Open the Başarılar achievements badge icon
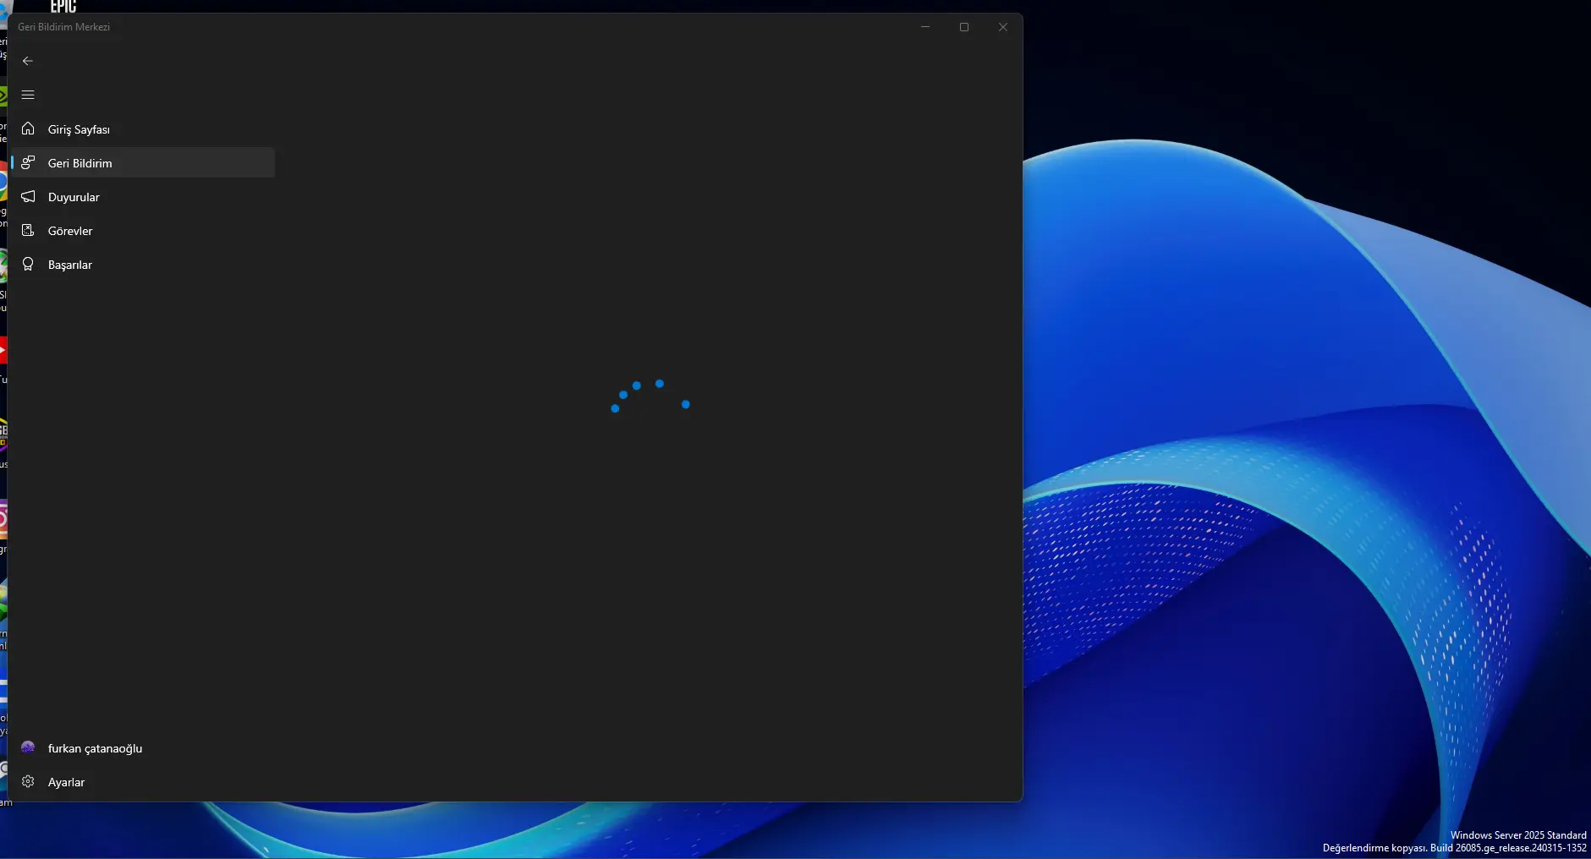The height and width of the screenshot is (859, 1591). tap(28, 264)
